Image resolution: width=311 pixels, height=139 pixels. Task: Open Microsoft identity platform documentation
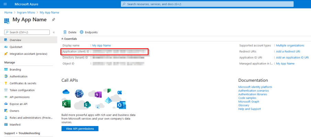[x=255, y=87]
